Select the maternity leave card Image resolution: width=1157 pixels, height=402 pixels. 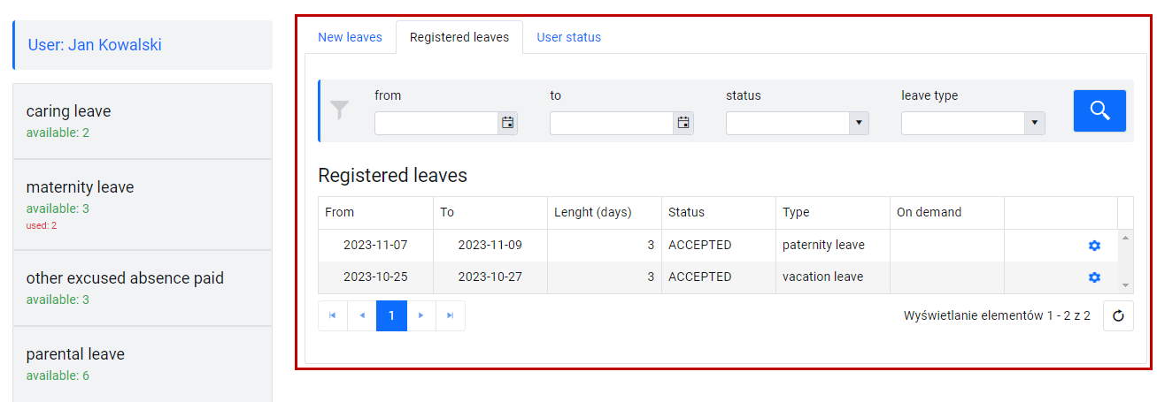click(143, 205)
